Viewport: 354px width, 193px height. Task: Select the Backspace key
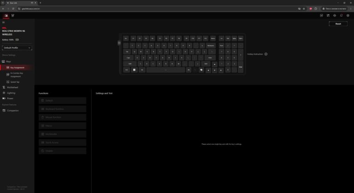(210, 45)
